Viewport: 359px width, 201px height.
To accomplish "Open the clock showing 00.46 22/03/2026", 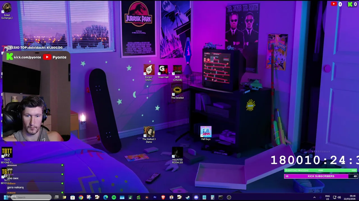I will [350, 198].
